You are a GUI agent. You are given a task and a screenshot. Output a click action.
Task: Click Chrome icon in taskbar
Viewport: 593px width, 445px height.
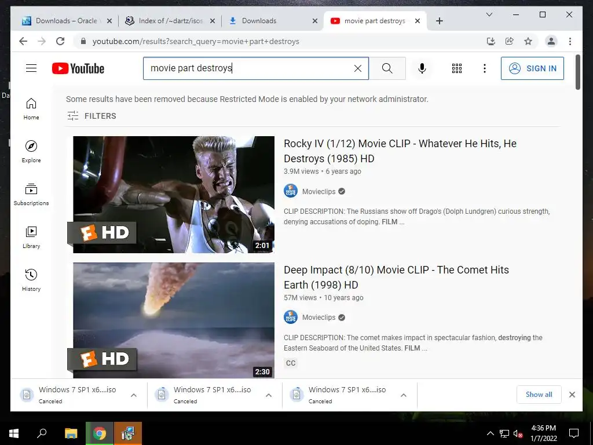point(100,433)
